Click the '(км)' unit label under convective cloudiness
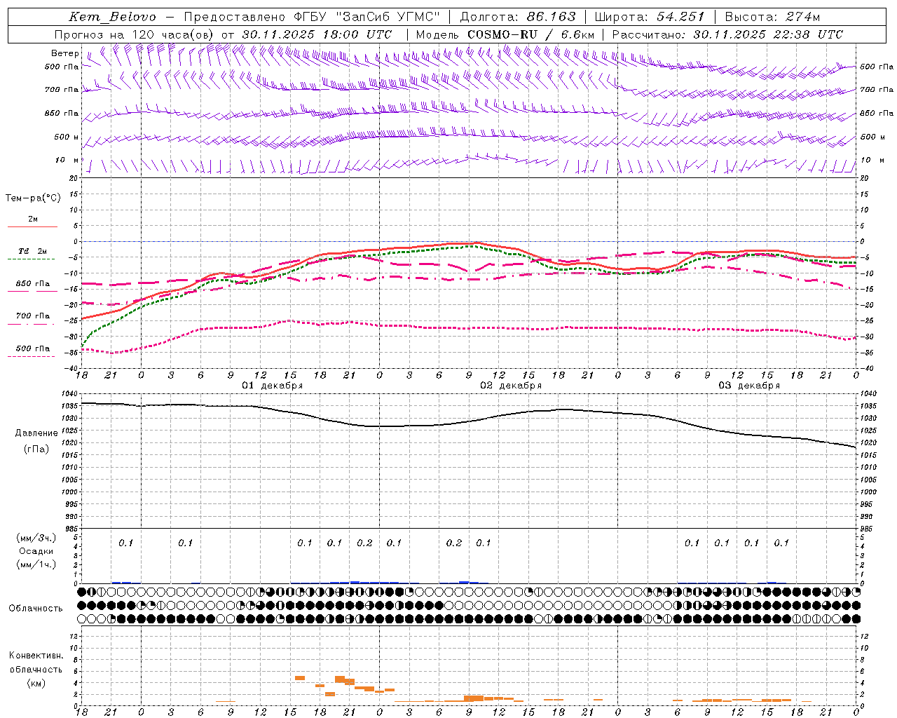This screenshot has width=897, height=718. pyautogui.click(x=36, y=683)
